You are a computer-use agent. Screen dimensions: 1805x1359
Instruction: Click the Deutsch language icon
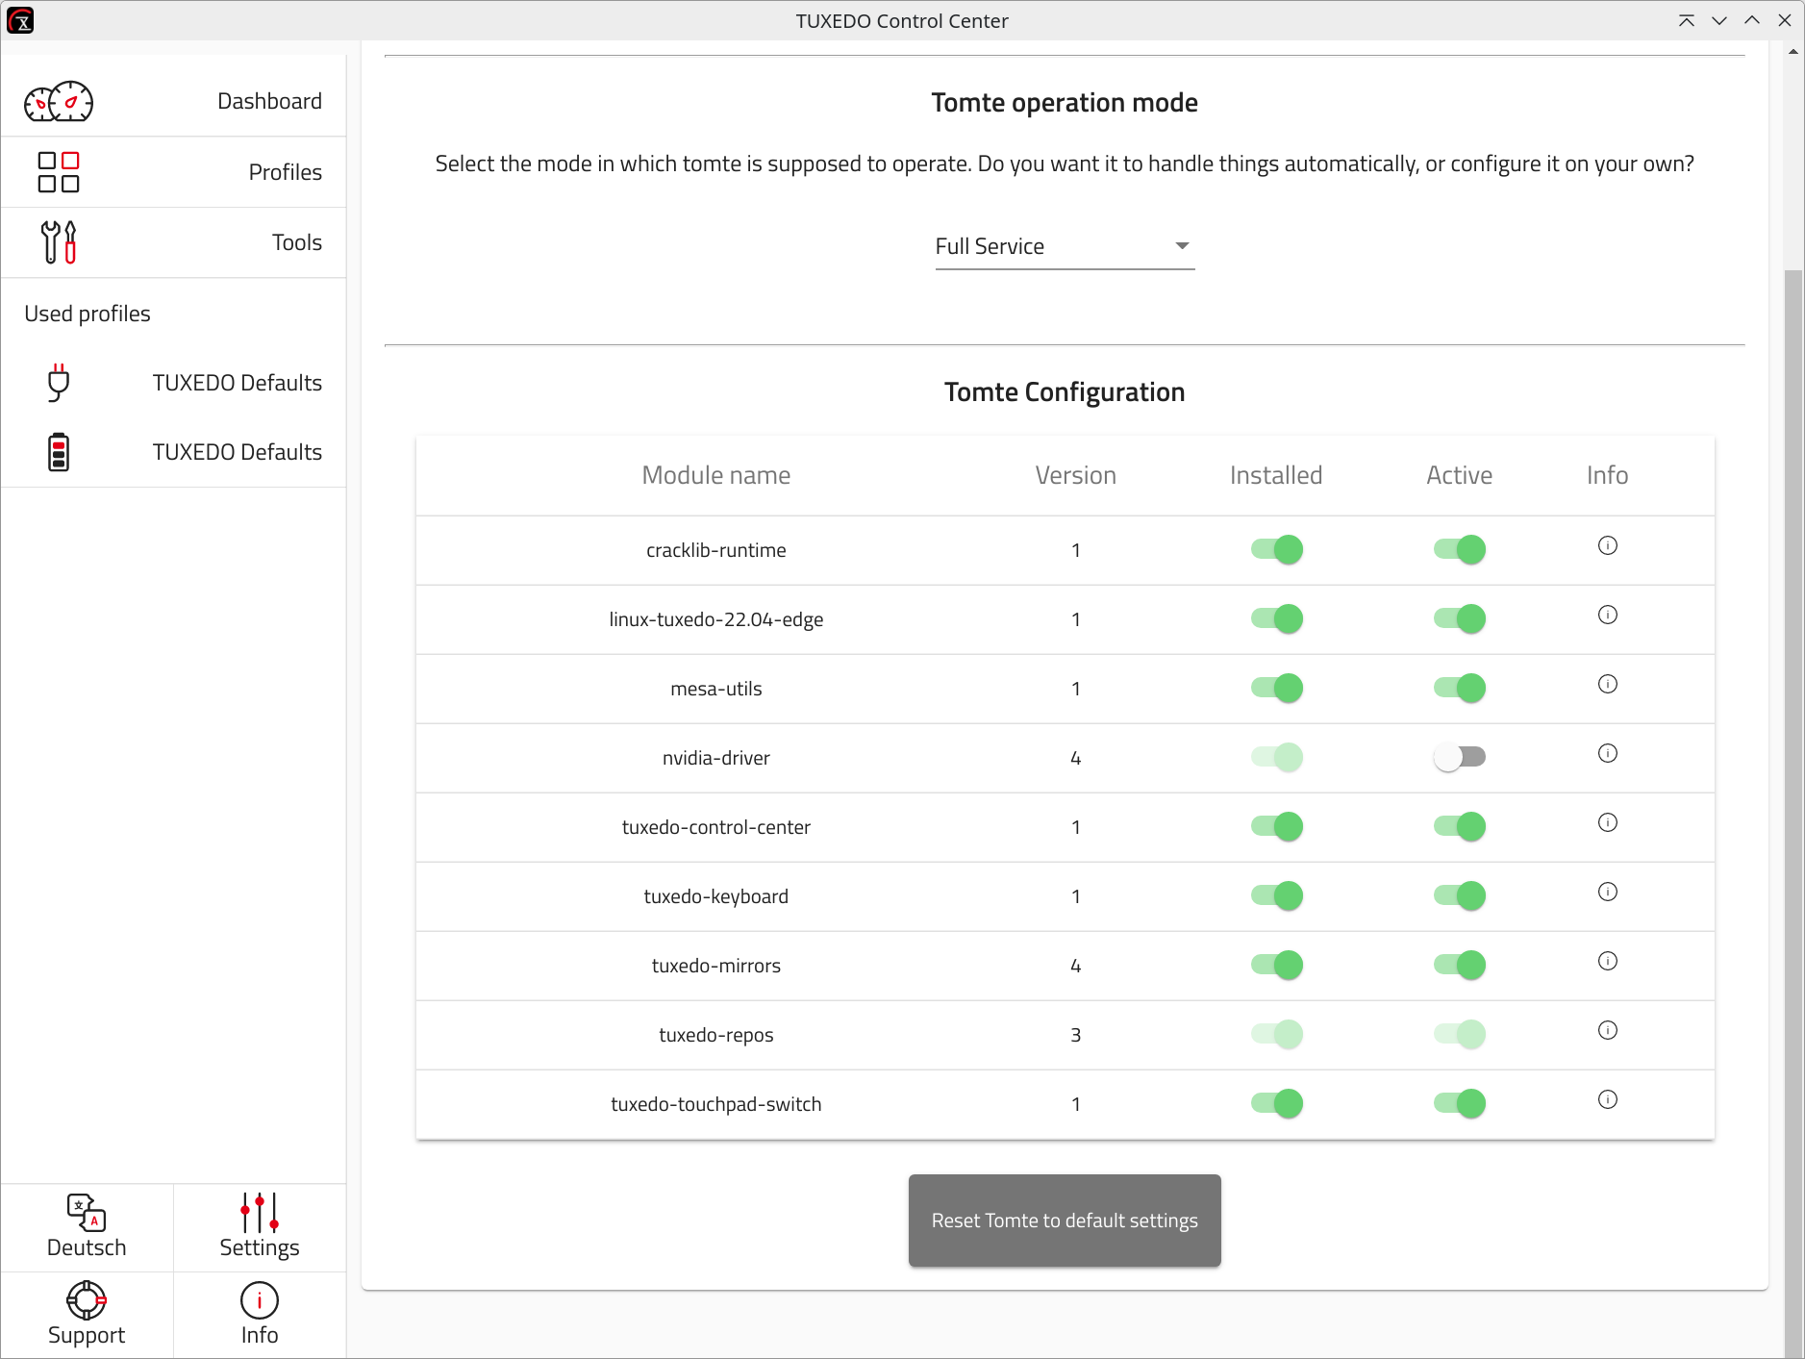(87, 1213)
